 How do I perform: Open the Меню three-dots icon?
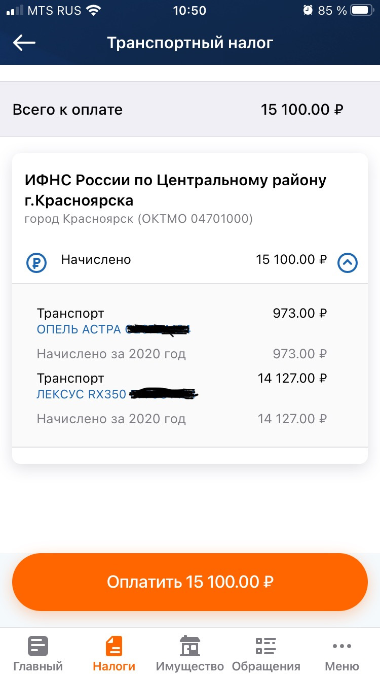[342, 646]
